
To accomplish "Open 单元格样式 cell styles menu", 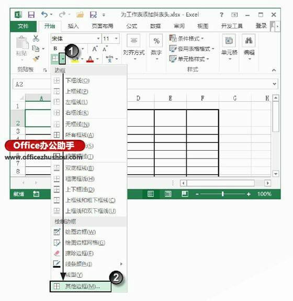I will click(x=189, y=59).
